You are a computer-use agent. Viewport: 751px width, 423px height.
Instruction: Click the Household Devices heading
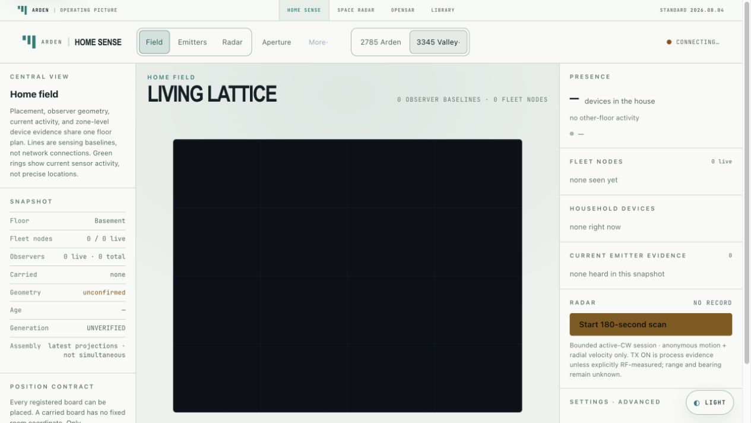[613, 209]
